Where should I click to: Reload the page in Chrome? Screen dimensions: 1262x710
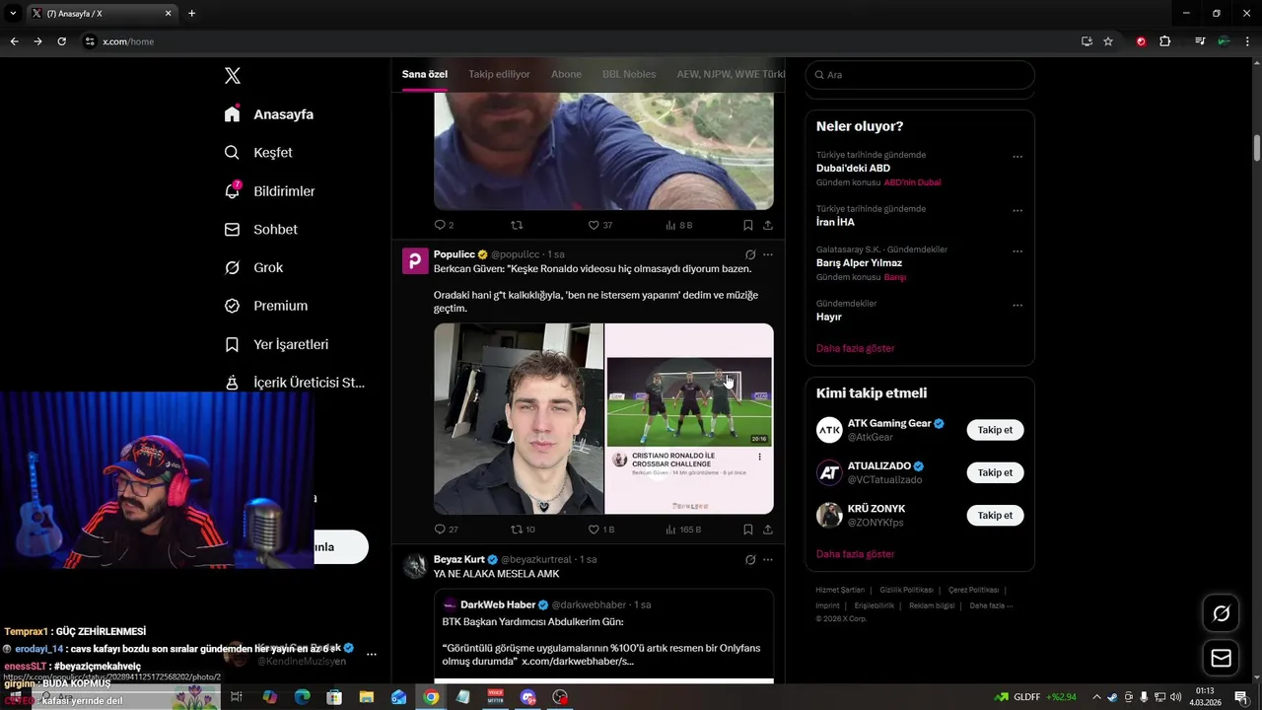pyautogui.click(x=61, y=41)
